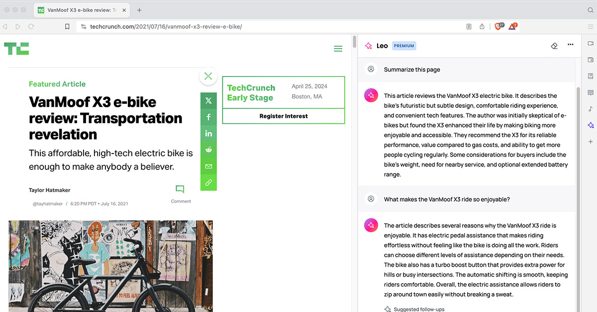Toggle Leo AI panel from sidebar star icon
The height and width of the screenshot is (312, 597).
pyautogui.click(x=591, y=125)
